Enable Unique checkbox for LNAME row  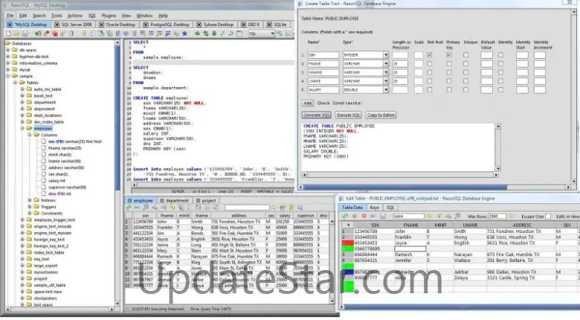465,81
